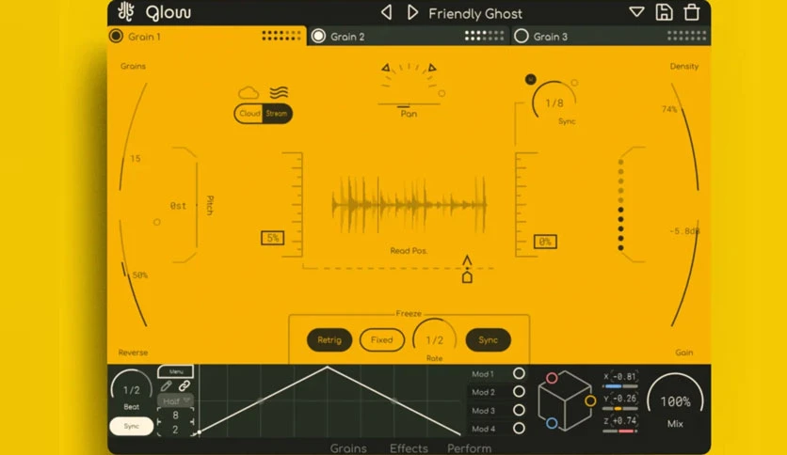Assign Mod 1 circle

coord(519,373)
